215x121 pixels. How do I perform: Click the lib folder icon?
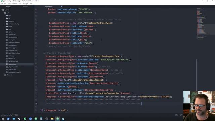click(x=7, y=18)
